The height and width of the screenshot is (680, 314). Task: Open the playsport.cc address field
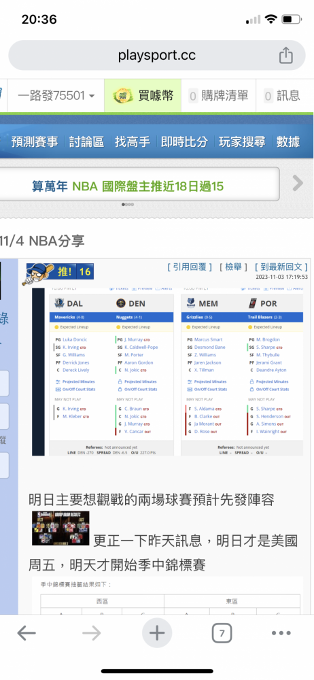pos(157,56)
